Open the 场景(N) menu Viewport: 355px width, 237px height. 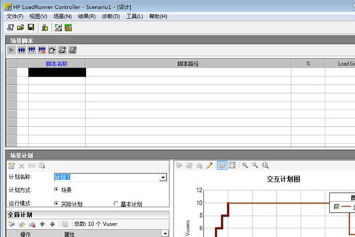(63, 17)
